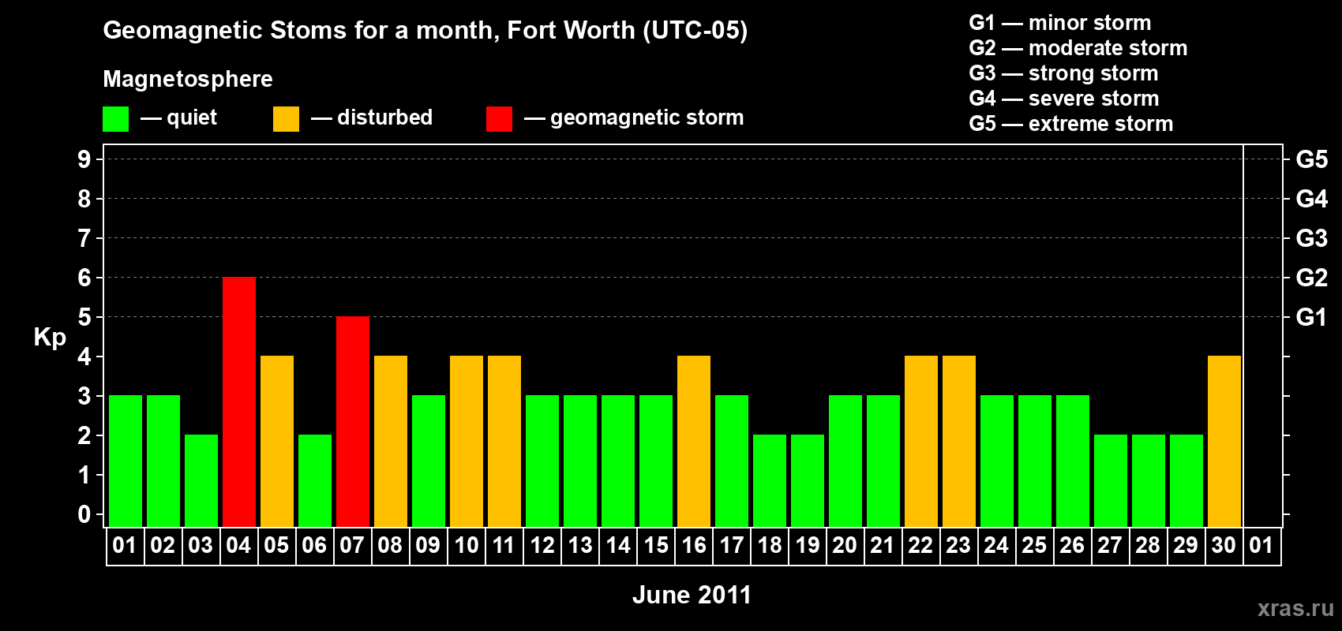Click the 'G3 — strong storm' legend line
This screenshot has width=1342, height=631.
coord(1063,73)
